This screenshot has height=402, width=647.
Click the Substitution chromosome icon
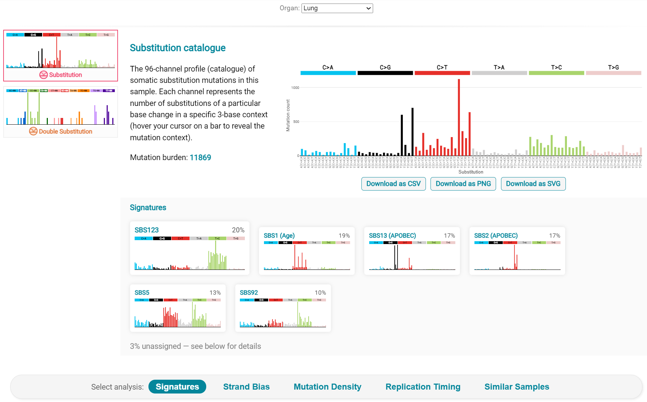[x=44, y=75]
